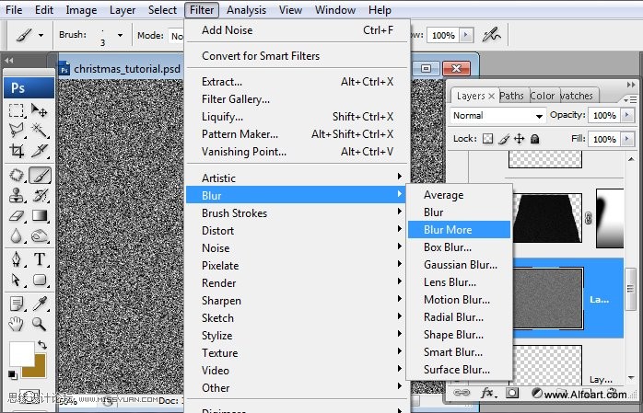
Task: Toggle lock position in Layers panel
Action: (519, 139)
